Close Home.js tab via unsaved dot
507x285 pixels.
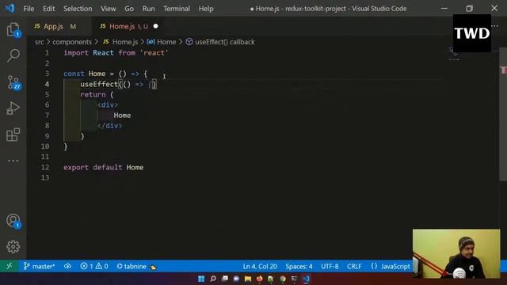pos(155,26)
